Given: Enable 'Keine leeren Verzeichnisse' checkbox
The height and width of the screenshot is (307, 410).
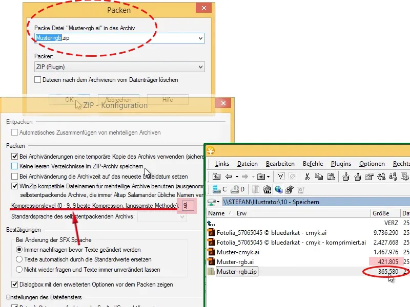Looking at the screenshot, I should (15, 166).
